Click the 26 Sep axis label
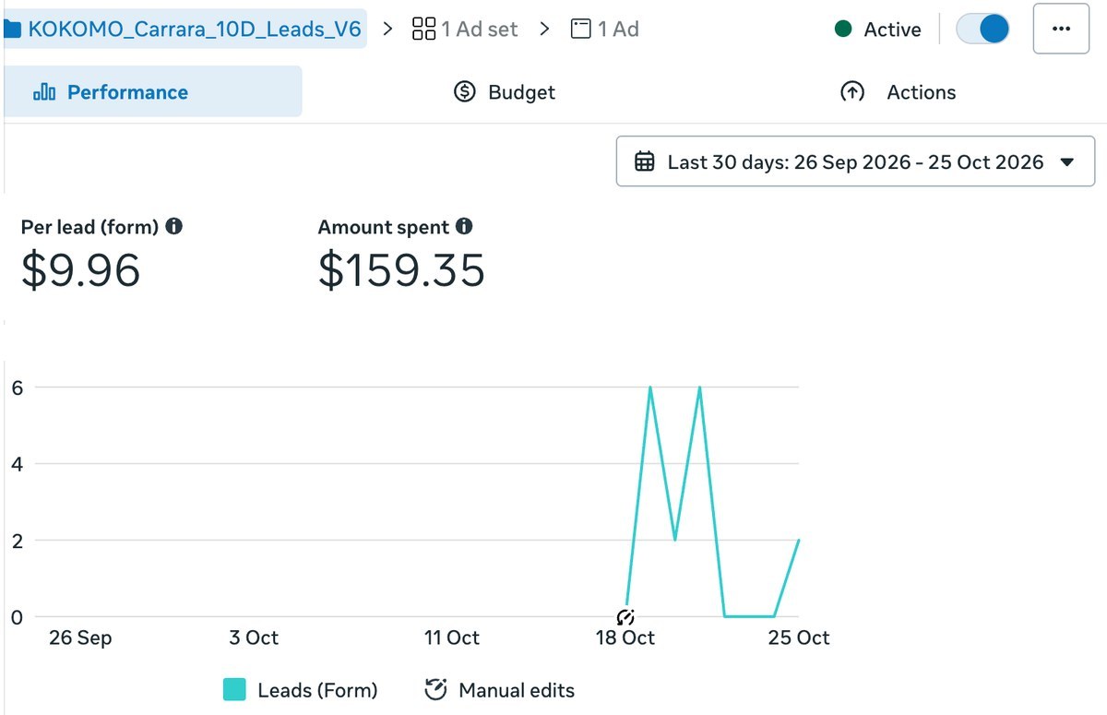1107x715 pixels. point(80,638)
